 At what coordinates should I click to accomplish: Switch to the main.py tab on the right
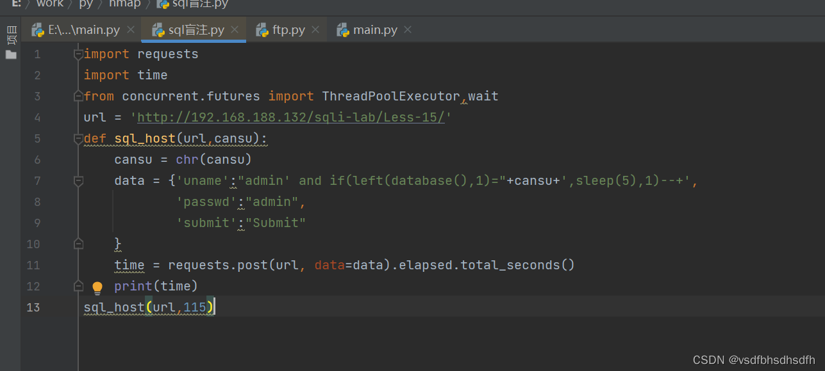[374, 30]
